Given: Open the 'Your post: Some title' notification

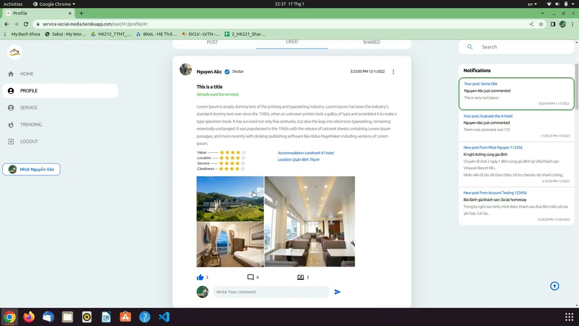Looking at the screenshot, I should point(517,94).
